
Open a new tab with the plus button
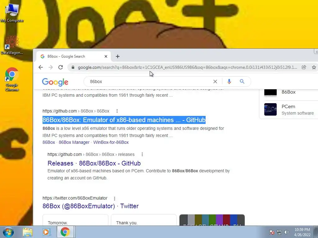[x=118, y=56]
